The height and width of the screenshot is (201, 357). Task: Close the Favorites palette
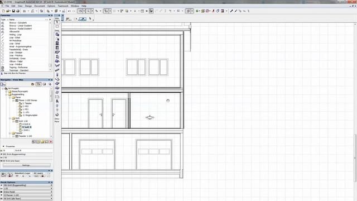51,16
